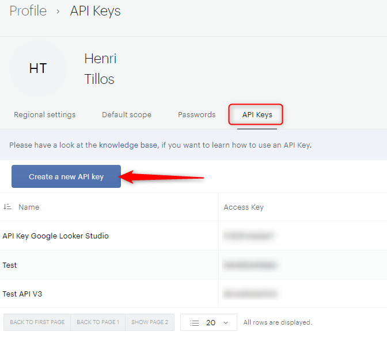387x339 pixels.
Task: Select the Test API V3 row
Action: [22, 294]
